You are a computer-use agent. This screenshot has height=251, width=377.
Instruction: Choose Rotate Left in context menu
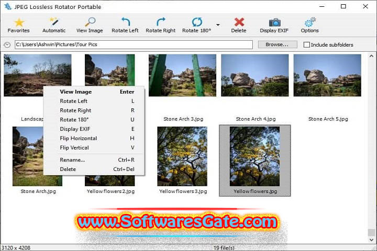tap(94, 101)
